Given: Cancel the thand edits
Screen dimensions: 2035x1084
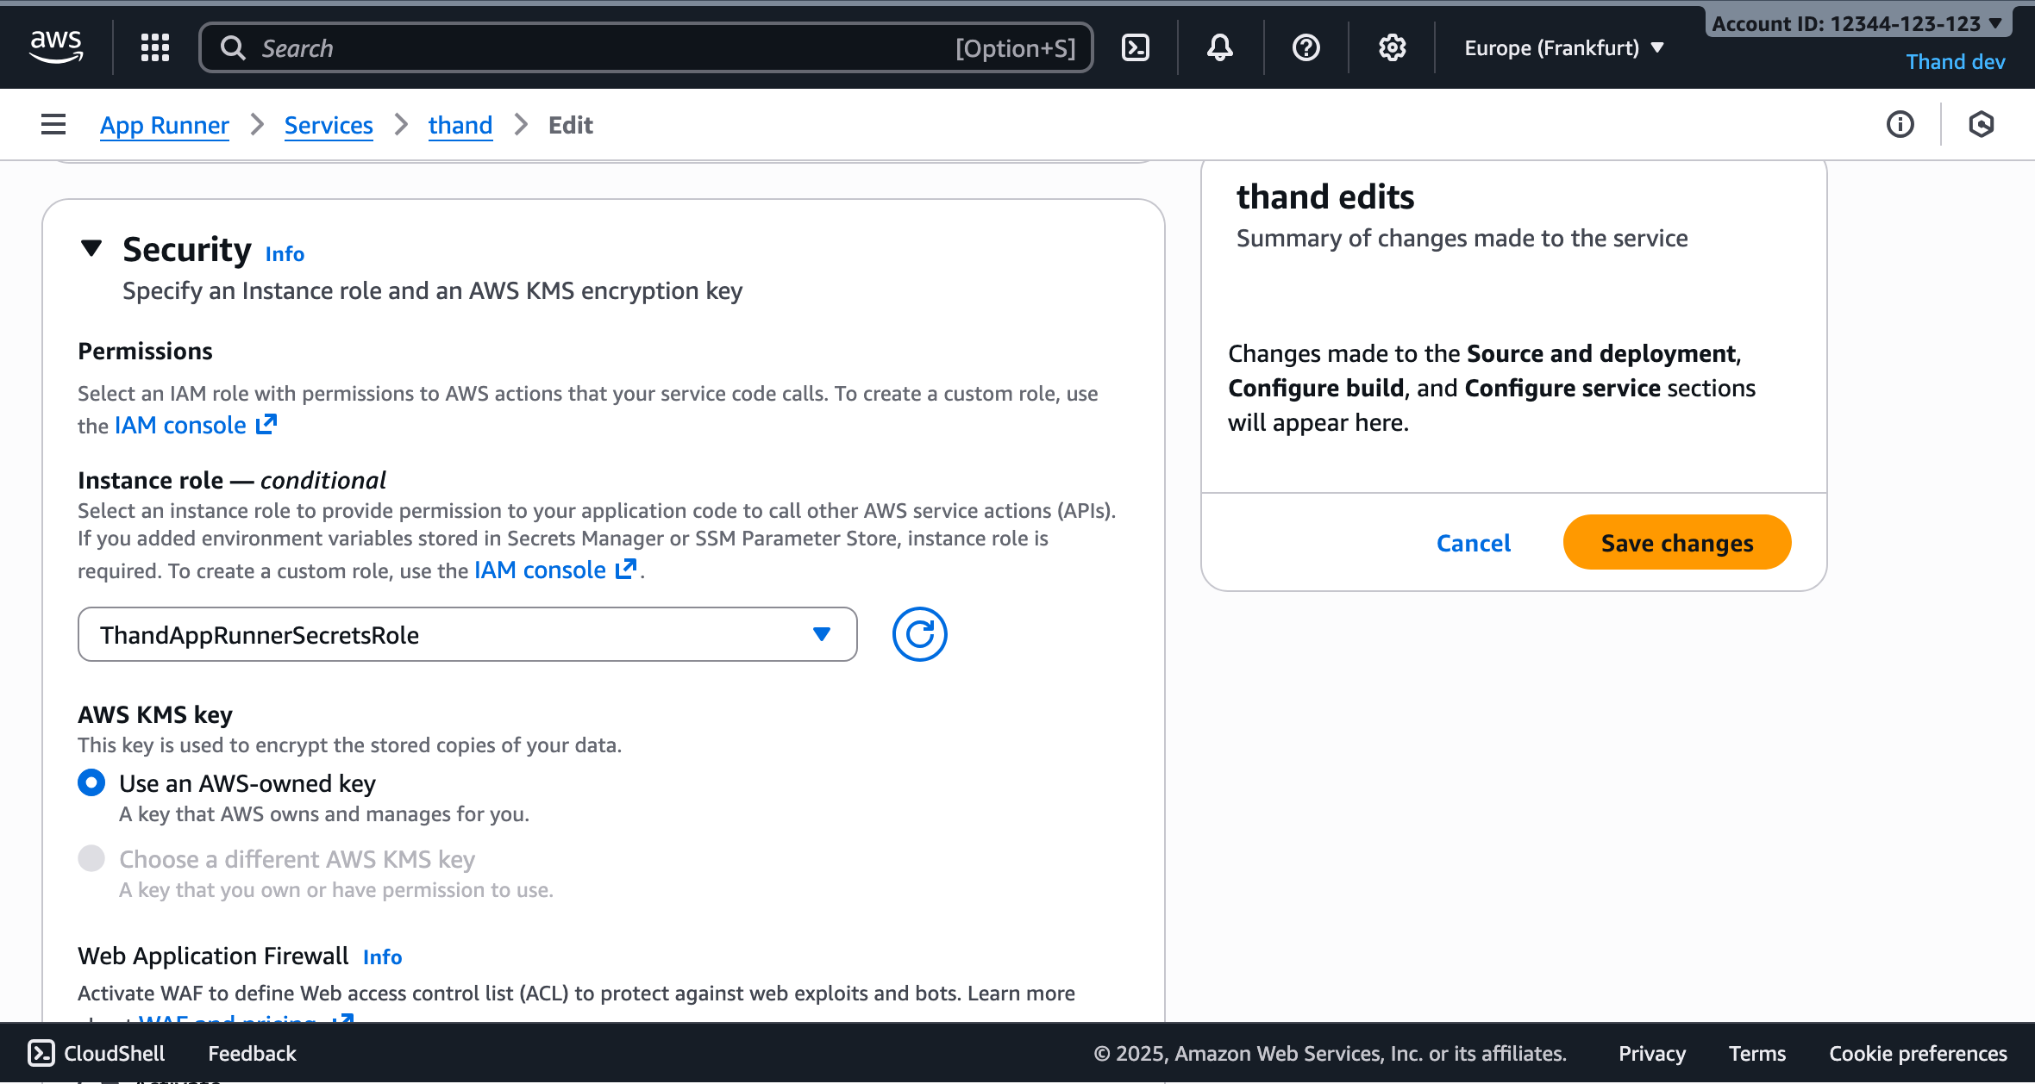Looking at the screenshot, I should [x=1473, y=543].
